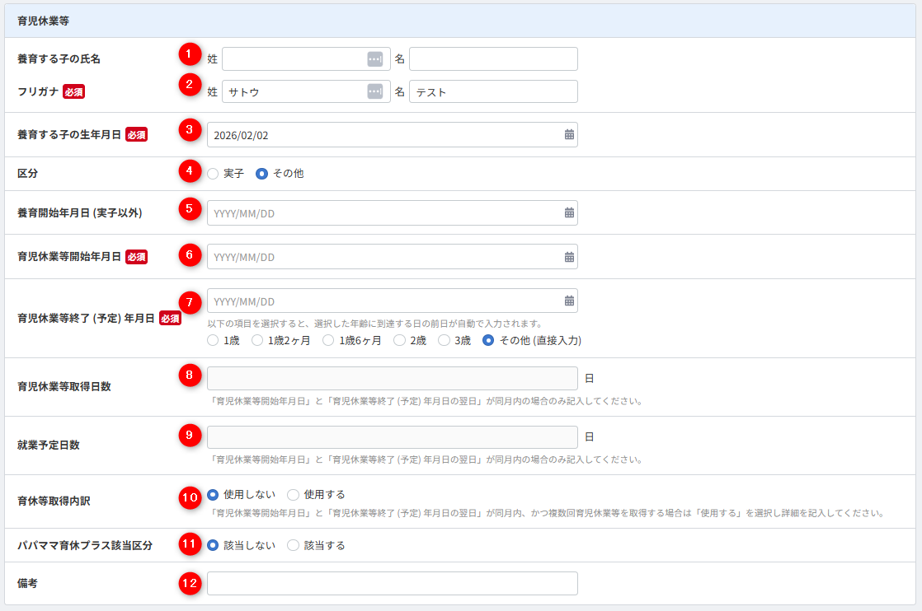Choose 1歳 end date option
This screenshot has height=611, width=922.
coord(214,340)
